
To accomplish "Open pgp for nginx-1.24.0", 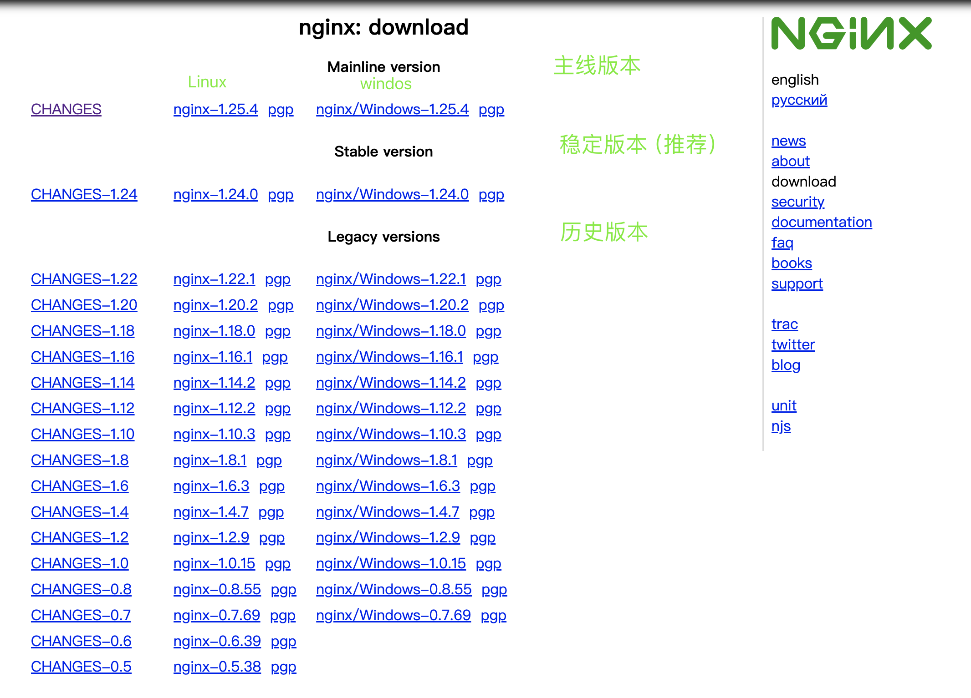I will tap(281, 195).
